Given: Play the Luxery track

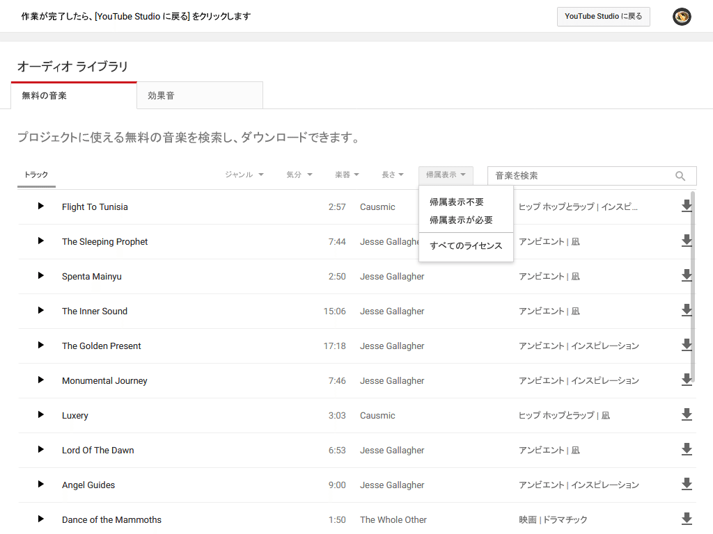Looking at the screenshot, I should [x=41, y=414].
